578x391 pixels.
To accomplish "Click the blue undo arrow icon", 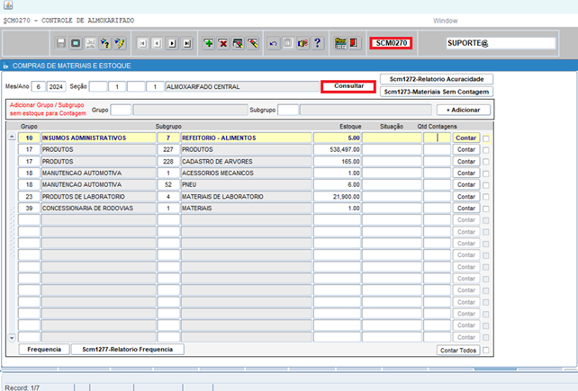I will point(273,43).
